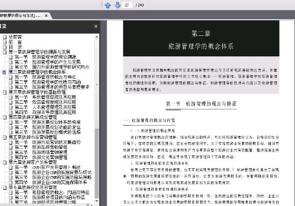Jump to 第五章旅游市场营销管理

click(33, 137)
